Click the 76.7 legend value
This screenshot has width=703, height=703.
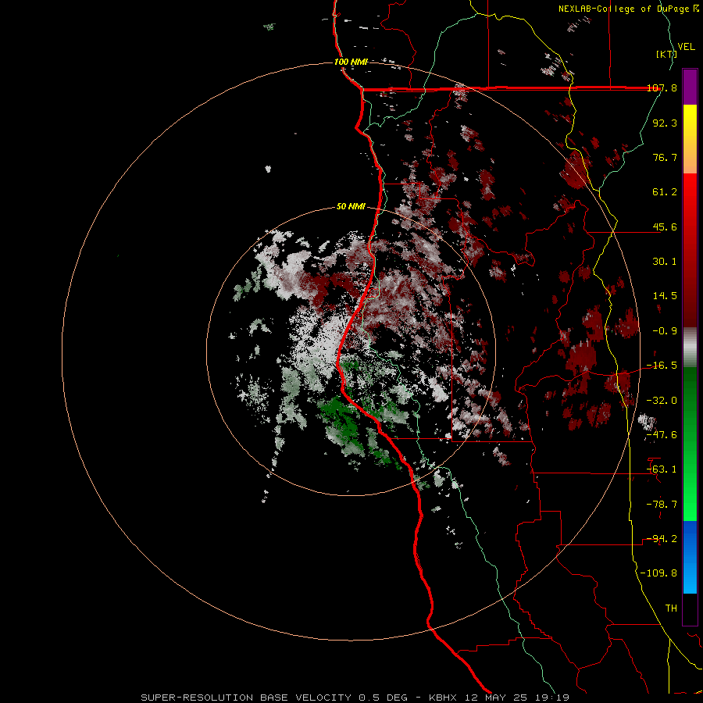coord(665,157)
